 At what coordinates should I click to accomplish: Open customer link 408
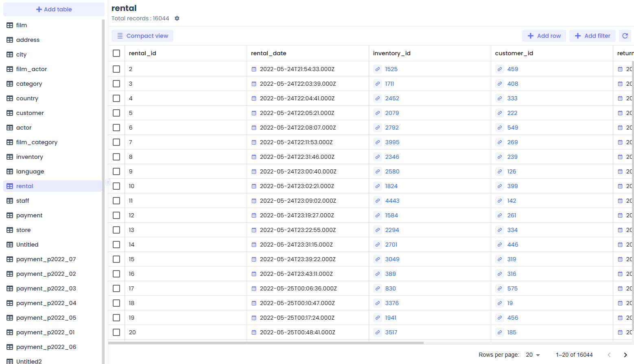coord(513,84)
